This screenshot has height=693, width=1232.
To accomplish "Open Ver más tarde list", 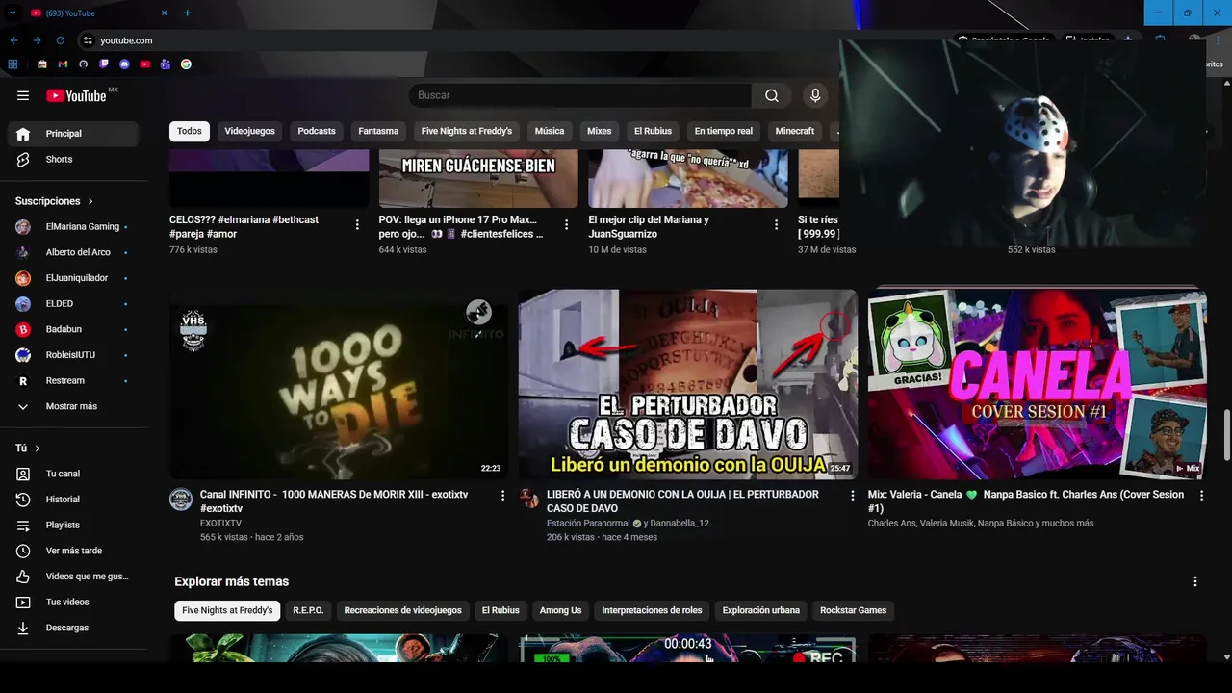I will pyautogui.click(x=73, y=551).
